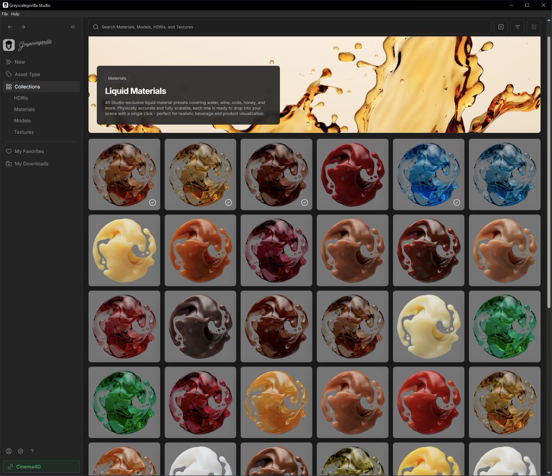Open settings with the gear icon

point(20,451)
